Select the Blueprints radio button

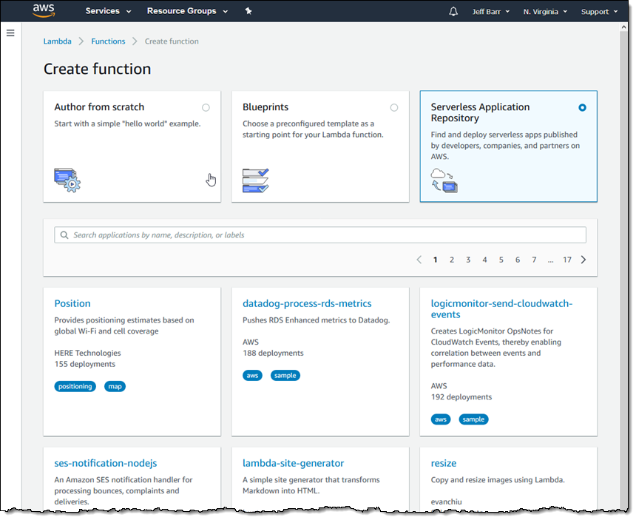[394, 108]
